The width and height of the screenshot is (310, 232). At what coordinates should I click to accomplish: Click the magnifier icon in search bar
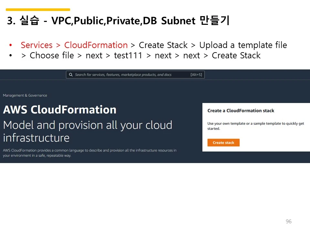point(71,74)
